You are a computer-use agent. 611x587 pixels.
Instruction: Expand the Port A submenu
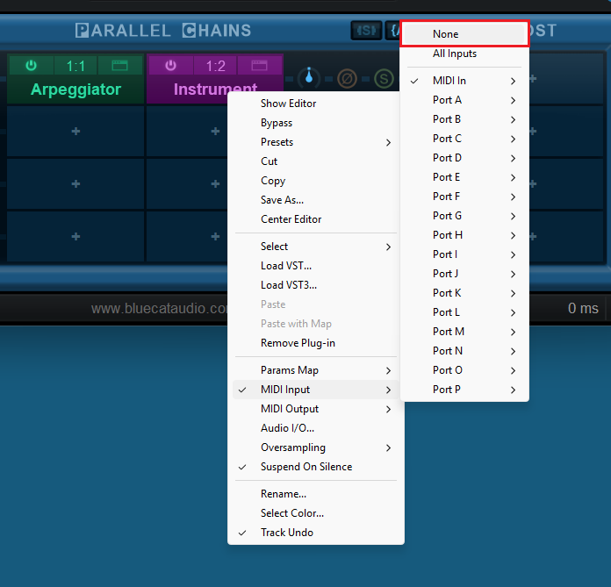(x=464, y=100)
